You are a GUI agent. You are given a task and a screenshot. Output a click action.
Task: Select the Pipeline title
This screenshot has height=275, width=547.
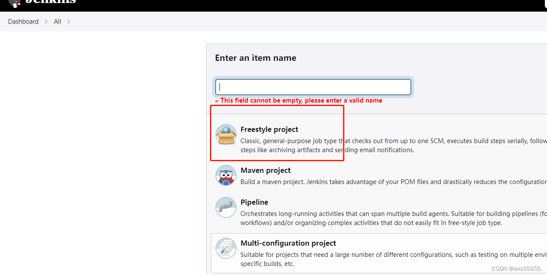[254, 202]
